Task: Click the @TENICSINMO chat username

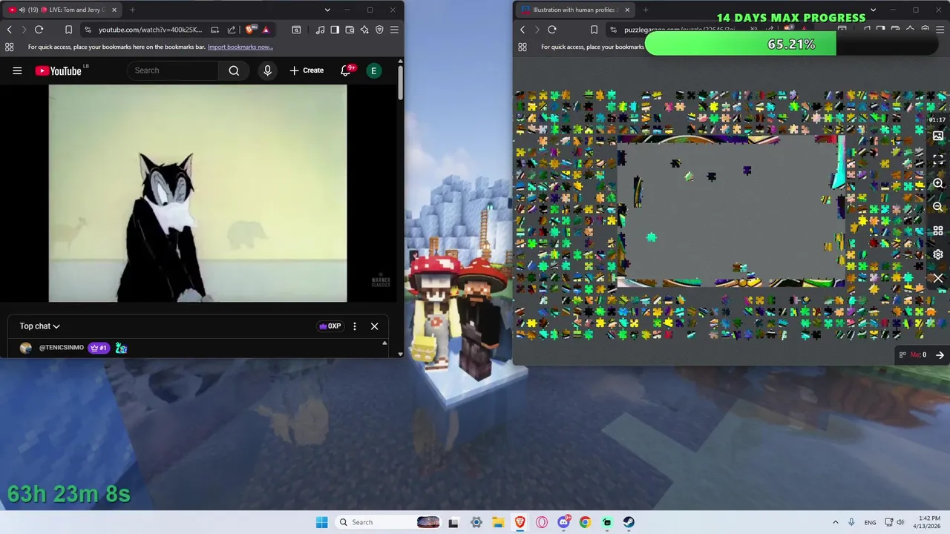Action: coord(62,348)
